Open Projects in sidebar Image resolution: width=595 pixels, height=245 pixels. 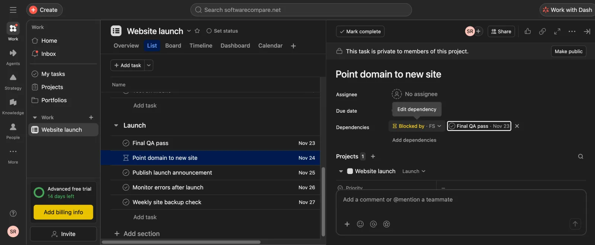click(52, 87)
